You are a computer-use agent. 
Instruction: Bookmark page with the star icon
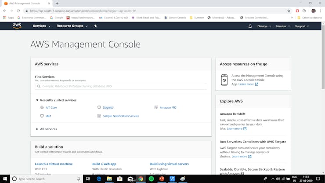pos(289,11)
